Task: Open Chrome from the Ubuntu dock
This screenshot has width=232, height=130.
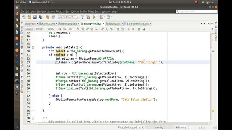Action: pyautogui.click(x=17, y=20)
